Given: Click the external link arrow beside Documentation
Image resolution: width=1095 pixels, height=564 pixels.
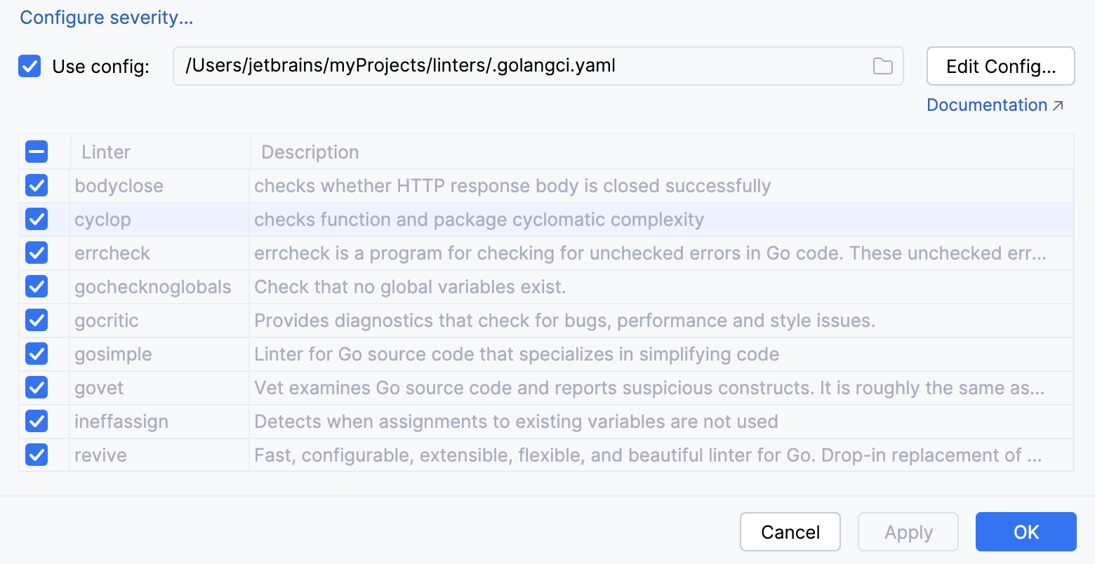Looking at the screenshot, I should coord(1058,104).
